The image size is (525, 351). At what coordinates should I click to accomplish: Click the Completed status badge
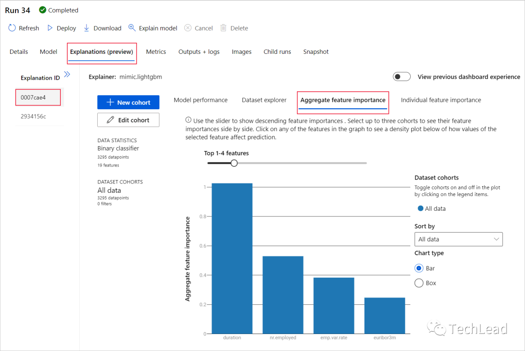tap(58, 10)
